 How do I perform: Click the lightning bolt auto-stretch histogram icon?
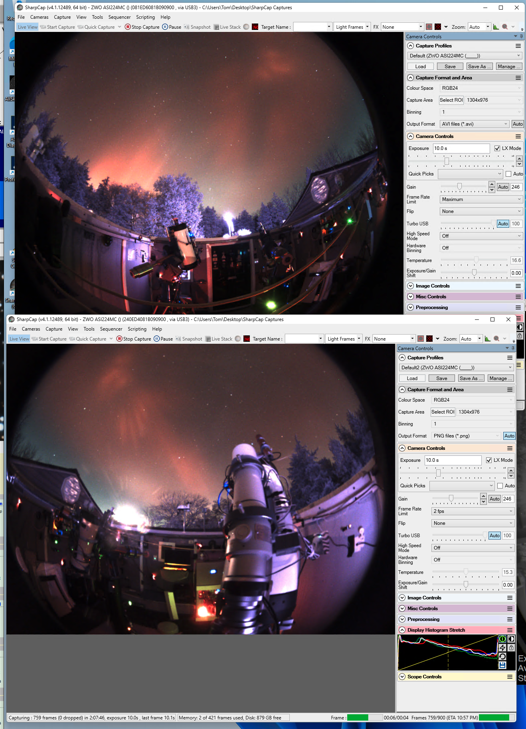502,648
